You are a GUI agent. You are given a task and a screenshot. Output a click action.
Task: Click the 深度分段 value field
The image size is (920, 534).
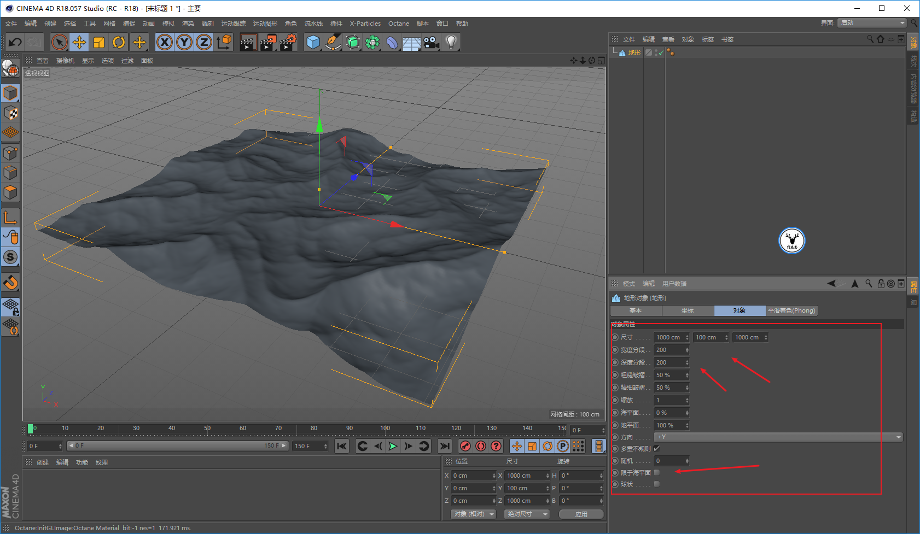(x=668, y=362)
